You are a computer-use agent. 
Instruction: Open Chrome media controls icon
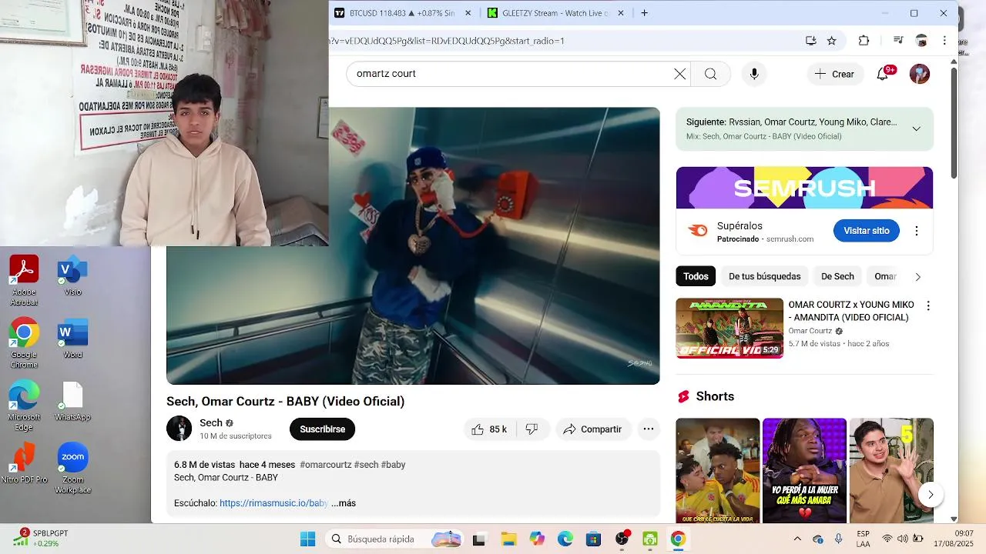(x=898, y=41)
